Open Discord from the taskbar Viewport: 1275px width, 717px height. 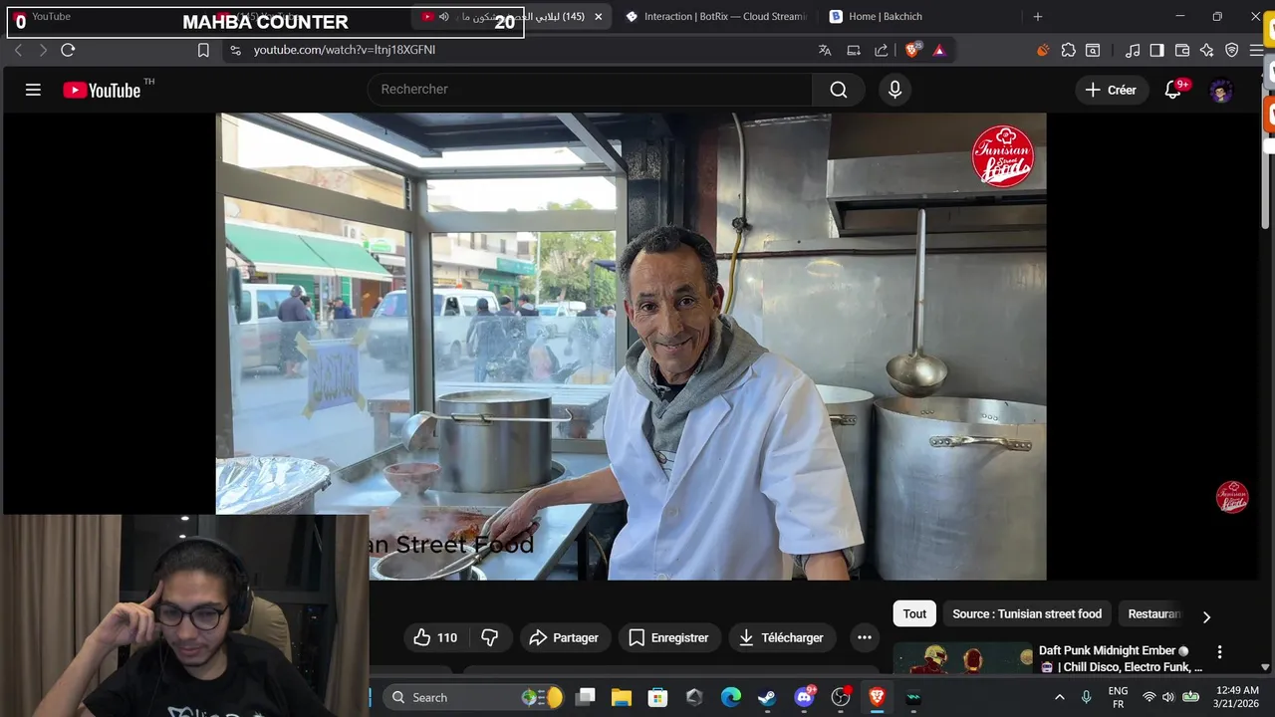(804, 697)
